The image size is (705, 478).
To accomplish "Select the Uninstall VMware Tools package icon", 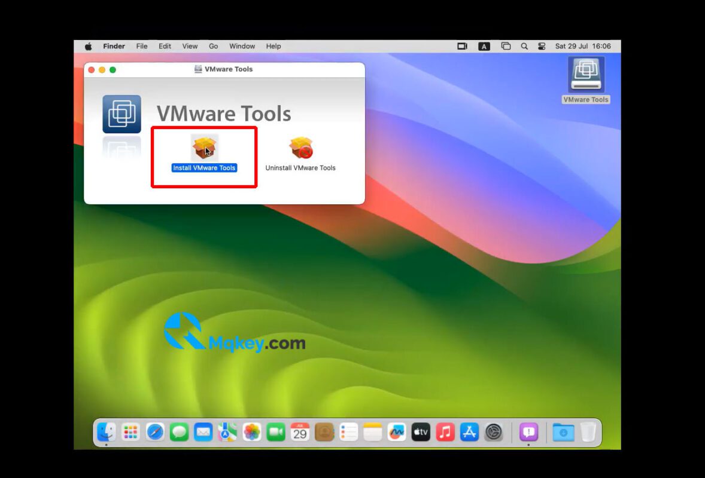I will [x=301, y=148].
